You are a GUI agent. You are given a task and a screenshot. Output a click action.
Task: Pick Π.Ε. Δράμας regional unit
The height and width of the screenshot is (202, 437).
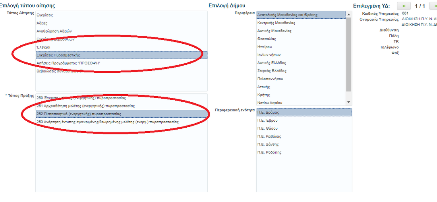click(268, 113)
